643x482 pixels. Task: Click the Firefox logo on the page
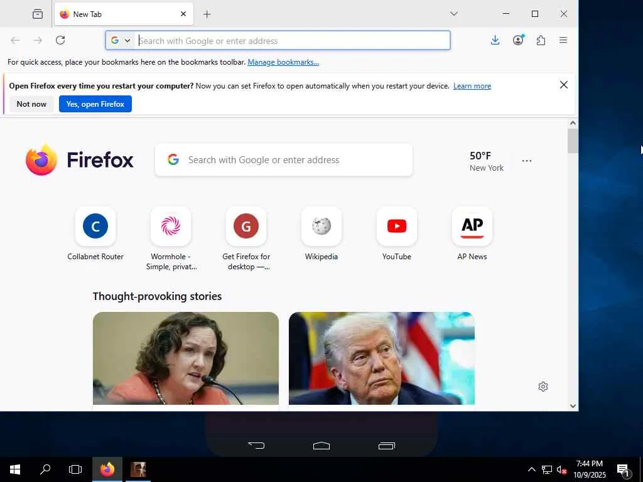80,160
